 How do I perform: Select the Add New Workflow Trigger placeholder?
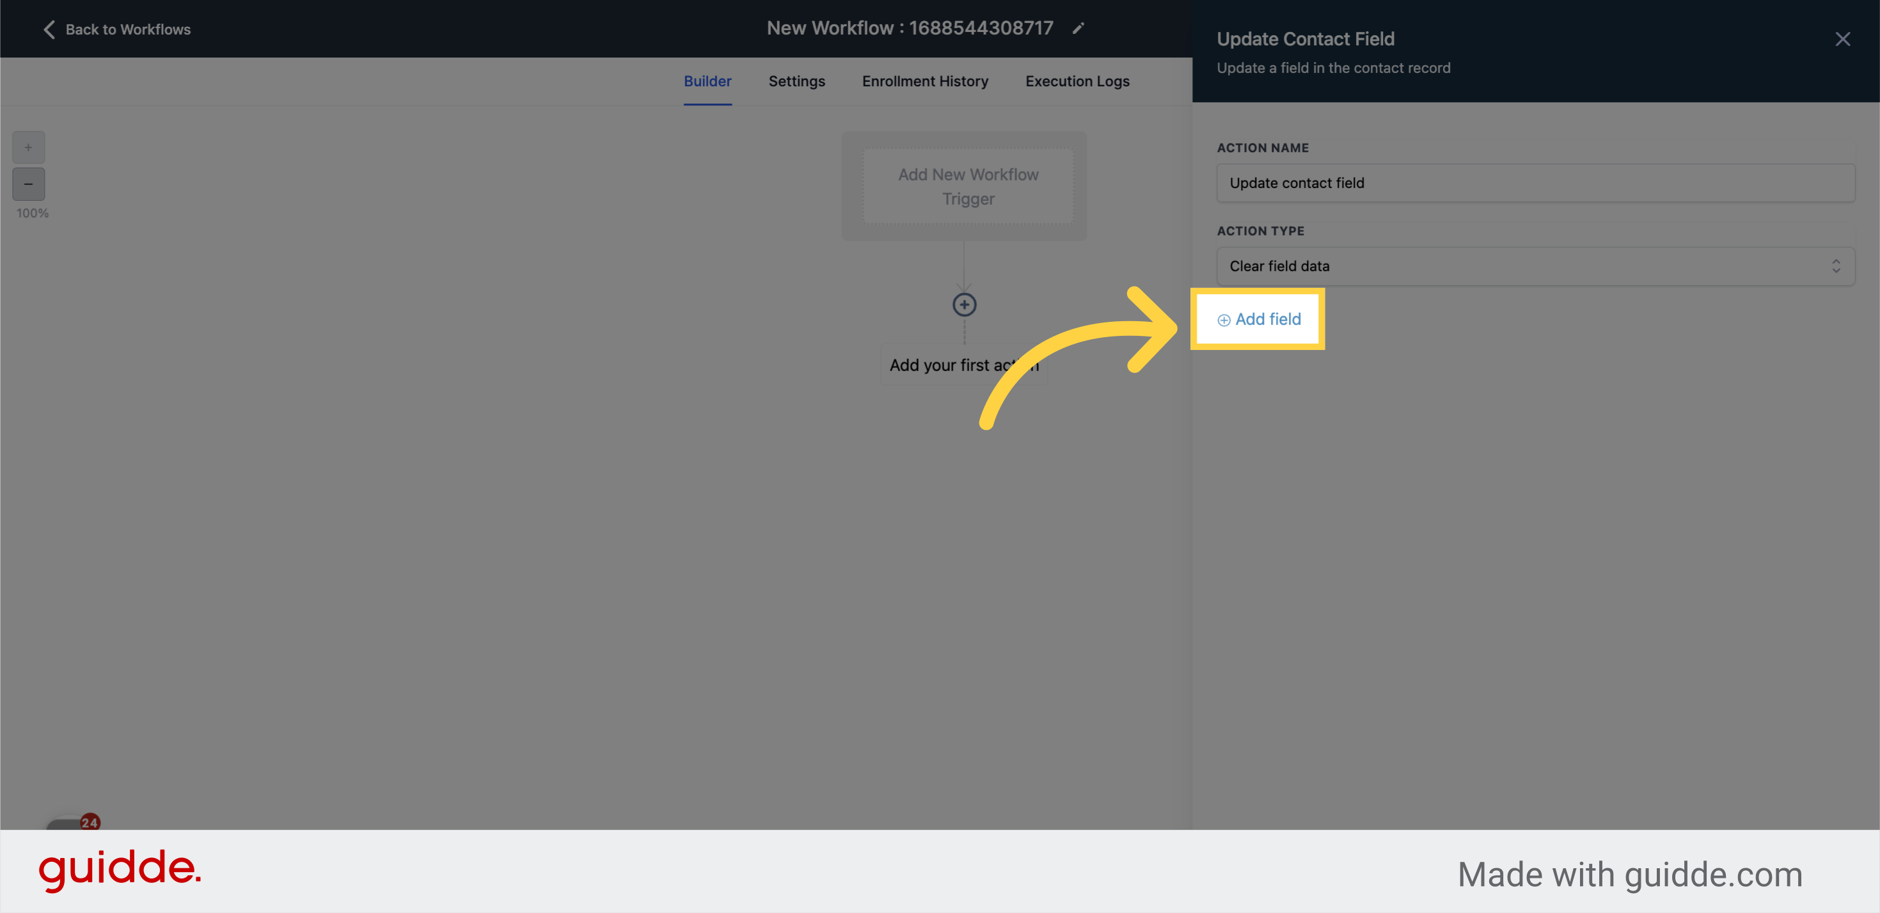(968, 186)
